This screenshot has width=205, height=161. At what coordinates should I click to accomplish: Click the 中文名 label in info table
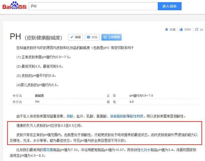pyautogui.click(x=17, y=96)
